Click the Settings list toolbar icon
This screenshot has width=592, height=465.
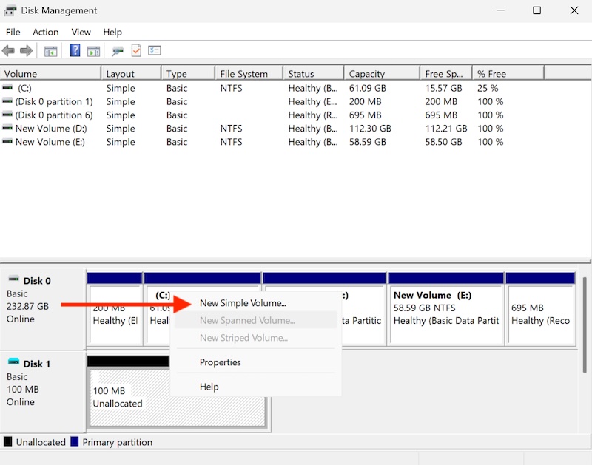click(155, 51)
